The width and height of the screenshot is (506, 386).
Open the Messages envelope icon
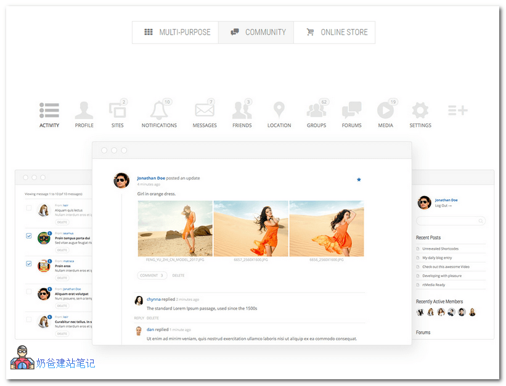coord(205,111)
